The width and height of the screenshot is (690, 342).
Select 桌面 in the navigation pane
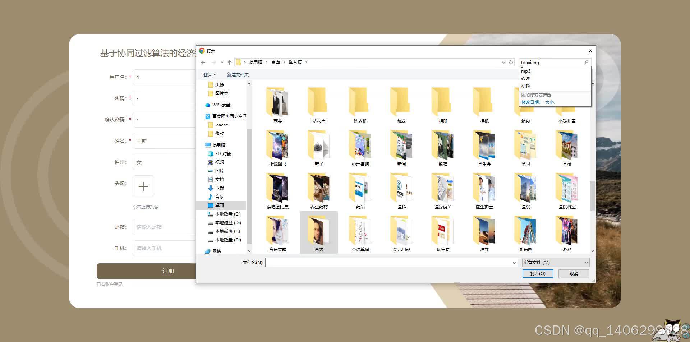click(x=220, y=205)
